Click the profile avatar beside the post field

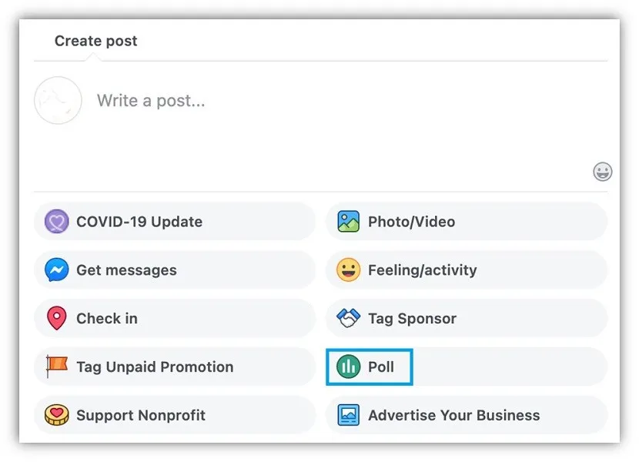[x=58, y=101]
